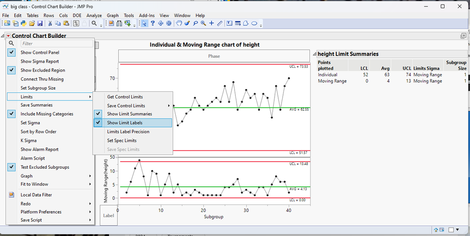
Task: Uncheck Show Limit Labels
Action: [133, 122]
